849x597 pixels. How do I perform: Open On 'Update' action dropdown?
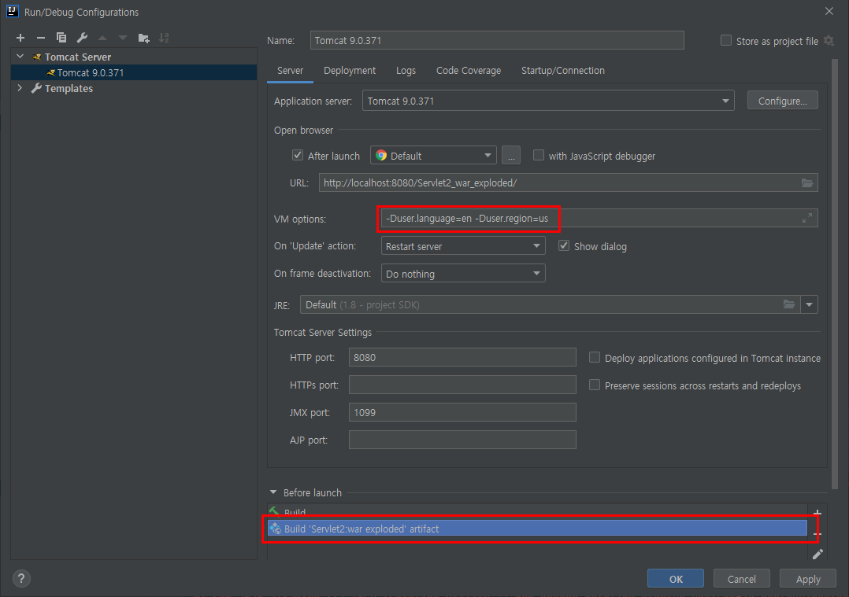[463, 246]
